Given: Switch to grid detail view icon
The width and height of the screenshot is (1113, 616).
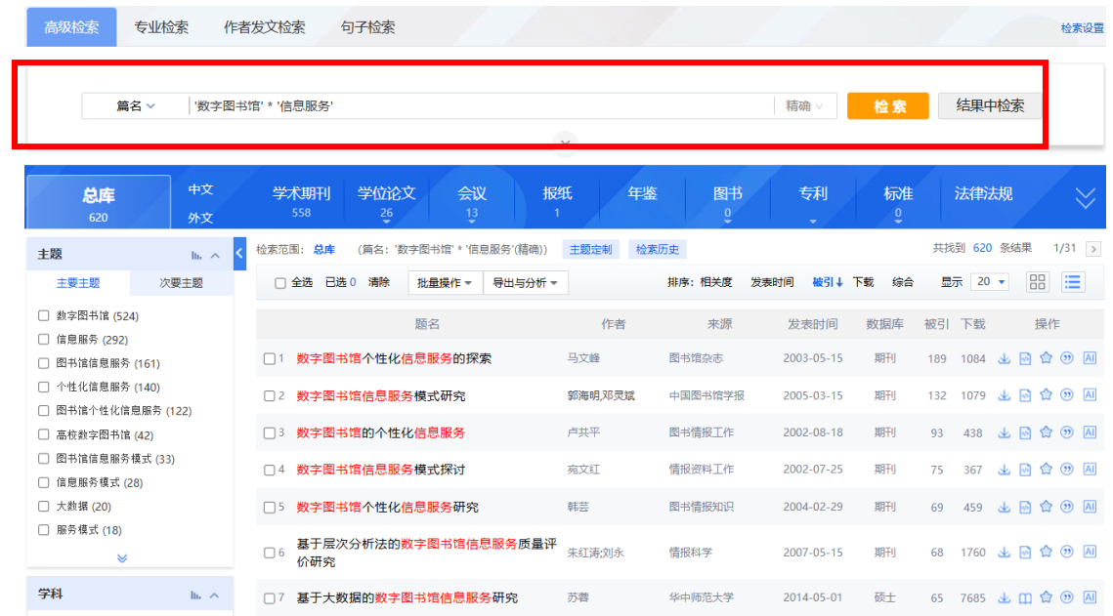Looking at the screenshot, I should click(x=1038, y=282).
